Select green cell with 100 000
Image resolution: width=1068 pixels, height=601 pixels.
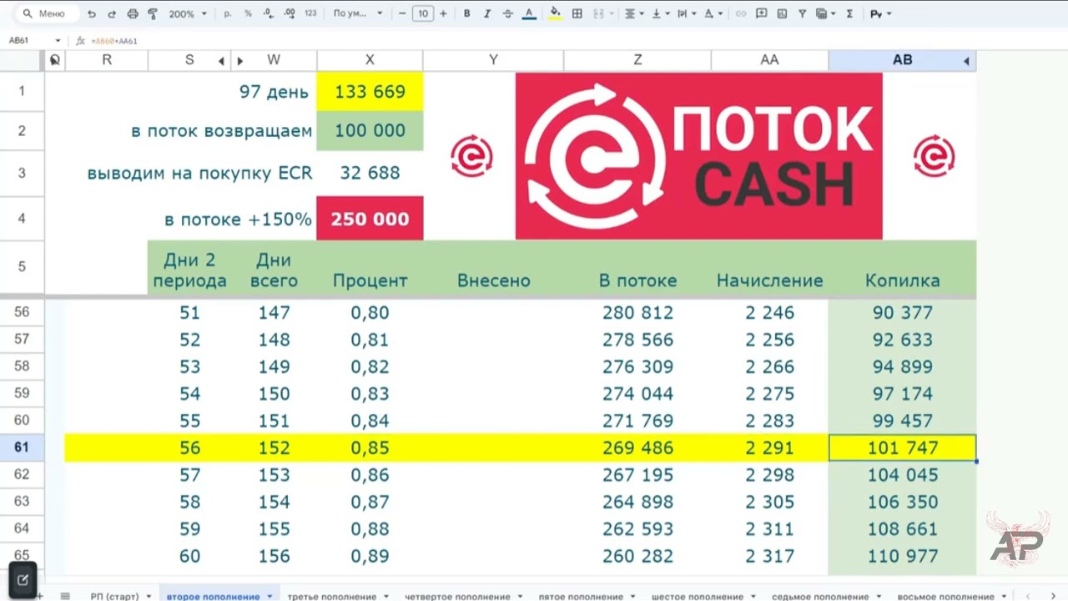point(370,131)
